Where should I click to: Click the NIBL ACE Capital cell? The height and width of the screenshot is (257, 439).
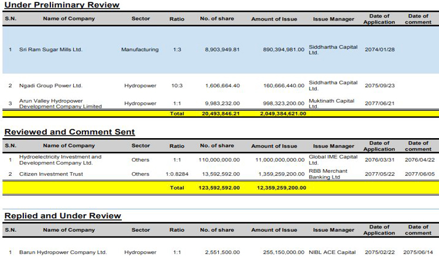[332, 252]
